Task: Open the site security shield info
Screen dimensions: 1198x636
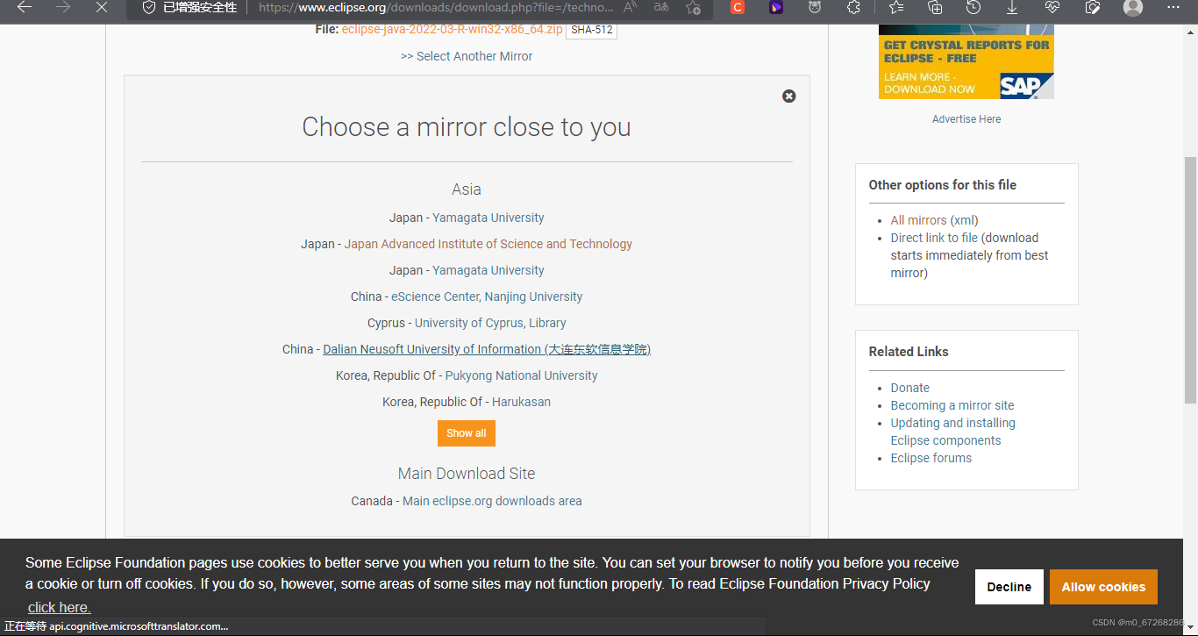Action: point(148,8)
